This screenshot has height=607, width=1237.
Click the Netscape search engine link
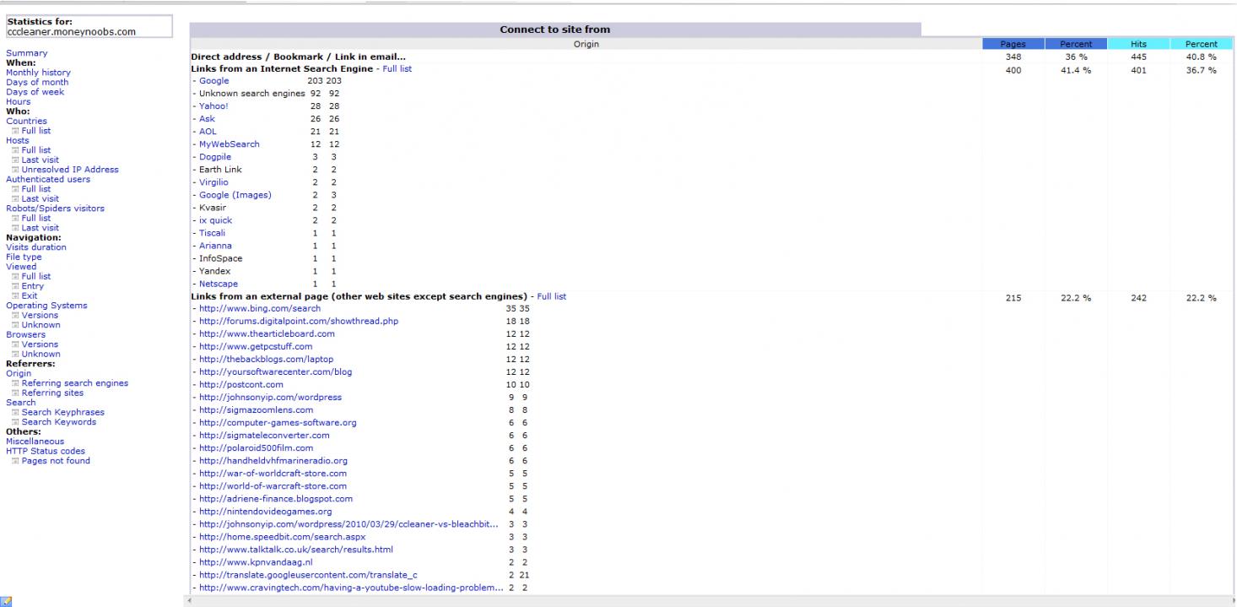point(219,284)
